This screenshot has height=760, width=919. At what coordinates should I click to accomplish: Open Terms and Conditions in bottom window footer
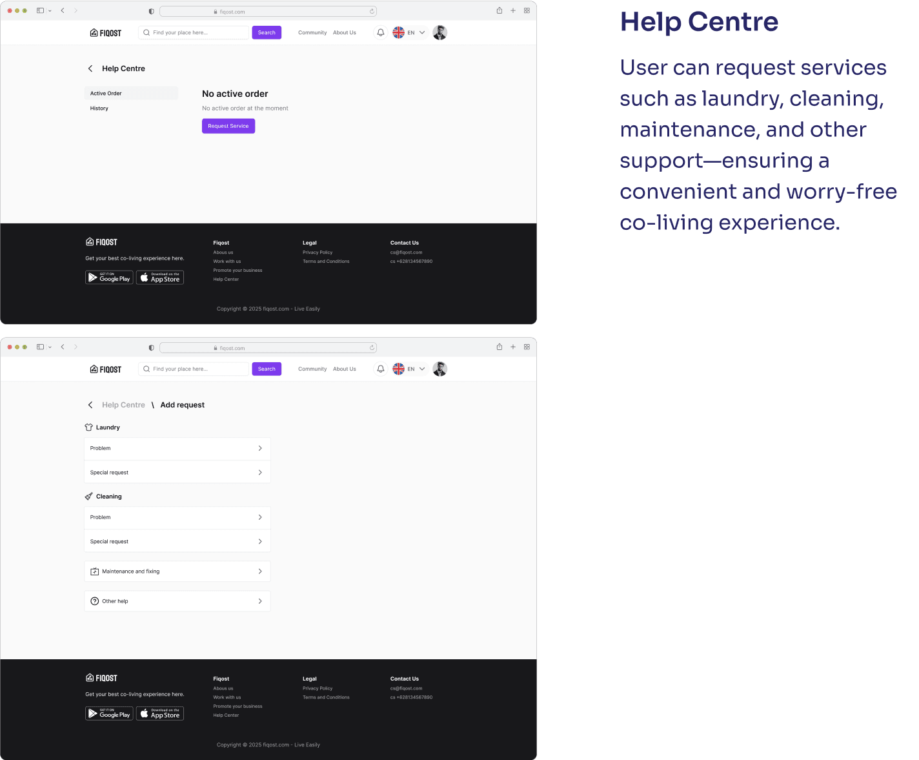[x=326, y=697]
